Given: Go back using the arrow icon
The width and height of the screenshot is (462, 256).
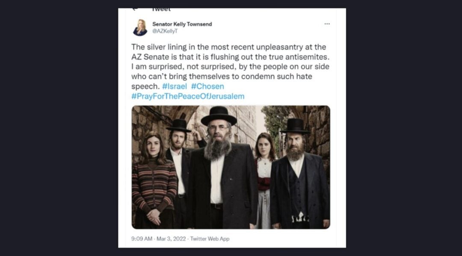Looking at the screenshot, I should pyautogui.click(x=135, y=9).
